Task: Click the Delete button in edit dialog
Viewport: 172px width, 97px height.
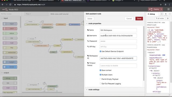Action: click(90, 19)
